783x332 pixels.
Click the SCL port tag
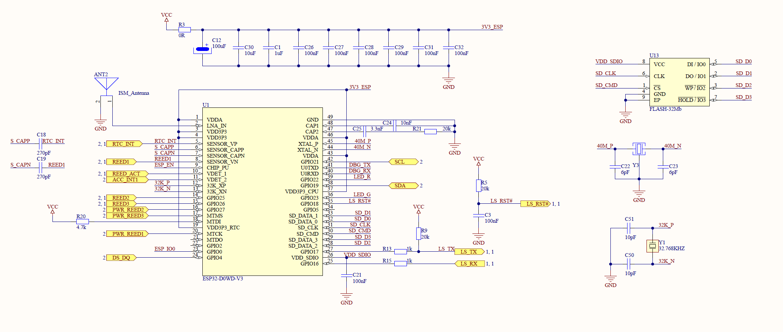404,162
